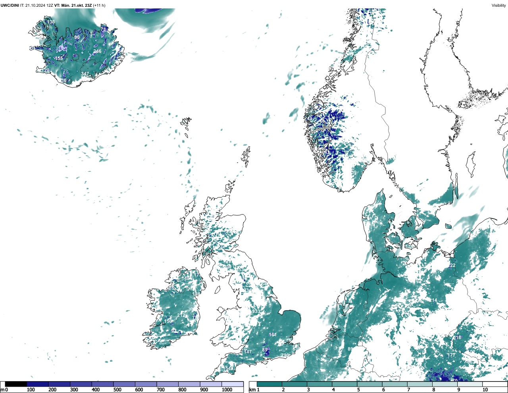
Task: Select the dark navy 100–200 m legend swatch
Action: [38, 384]
